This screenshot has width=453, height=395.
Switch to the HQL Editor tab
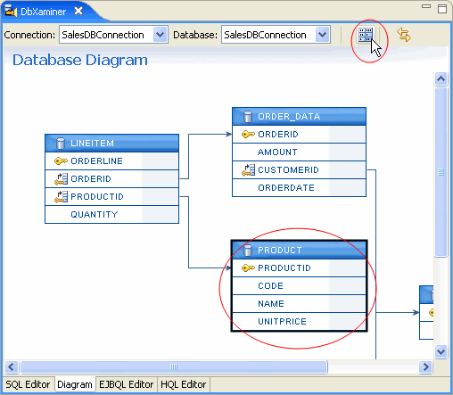point(184,384)
